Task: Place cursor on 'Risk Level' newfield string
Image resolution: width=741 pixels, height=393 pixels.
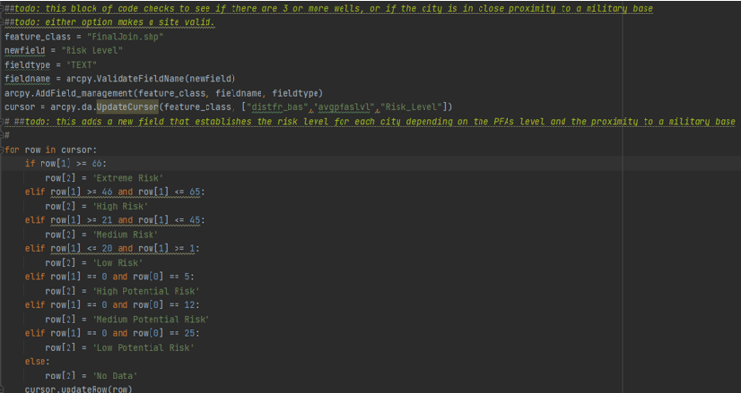Action: click(x=96, y=50)
